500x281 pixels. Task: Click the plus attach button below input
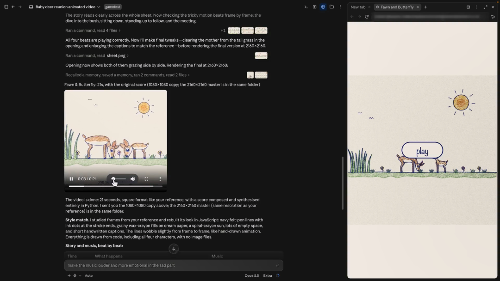pos(69,275)
